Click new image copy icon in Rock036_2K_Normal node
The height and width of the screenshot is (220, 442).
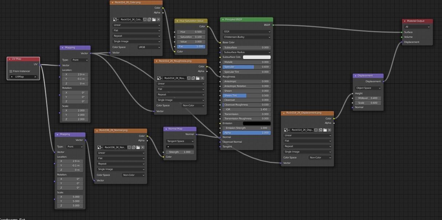click(x=134, y=147)
